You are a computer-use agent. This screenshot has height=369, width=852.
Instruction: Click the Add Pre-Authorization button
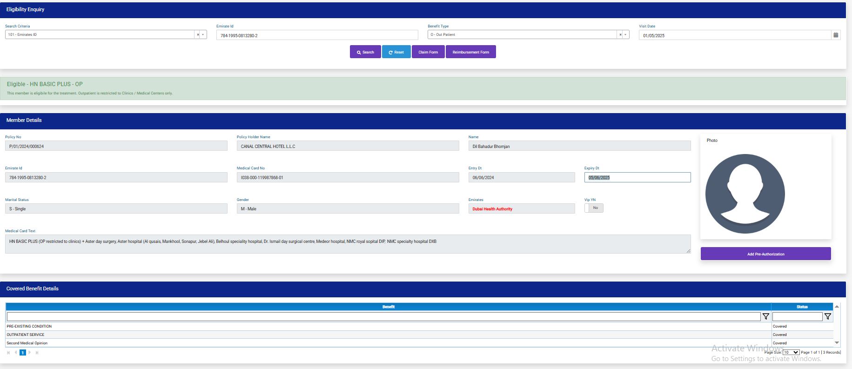(x=765, y=254)
